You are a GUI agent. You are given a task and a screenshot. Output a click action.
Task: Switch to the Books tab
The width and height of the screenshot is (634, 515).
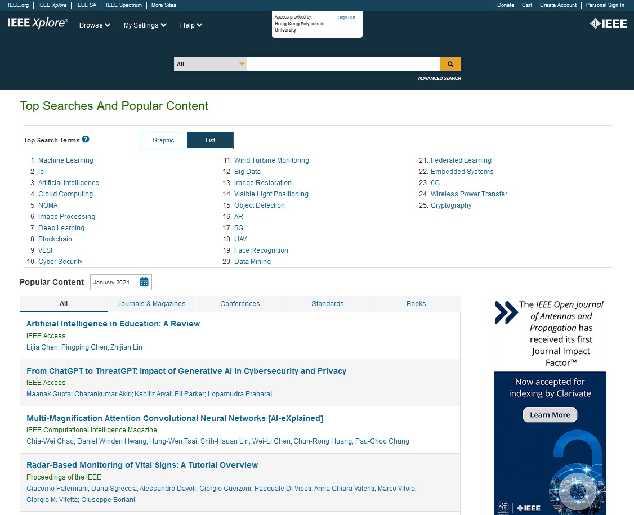(x=416, y=304)
